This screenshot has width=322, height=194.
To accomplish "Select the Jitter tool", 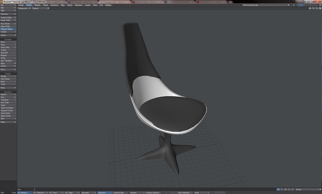I will 8,118.
